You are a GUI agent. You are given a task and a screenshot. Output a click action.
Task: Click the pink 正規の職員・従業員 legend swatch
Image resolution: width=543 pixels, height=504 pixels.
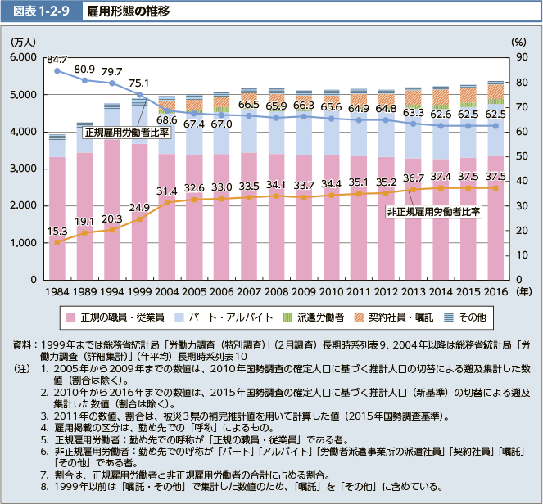[71, 316]
